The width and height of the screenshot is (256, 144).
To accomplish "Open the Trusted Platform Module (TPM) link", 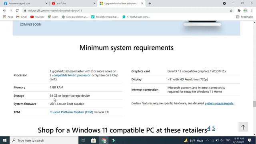I will coord(72,112).
